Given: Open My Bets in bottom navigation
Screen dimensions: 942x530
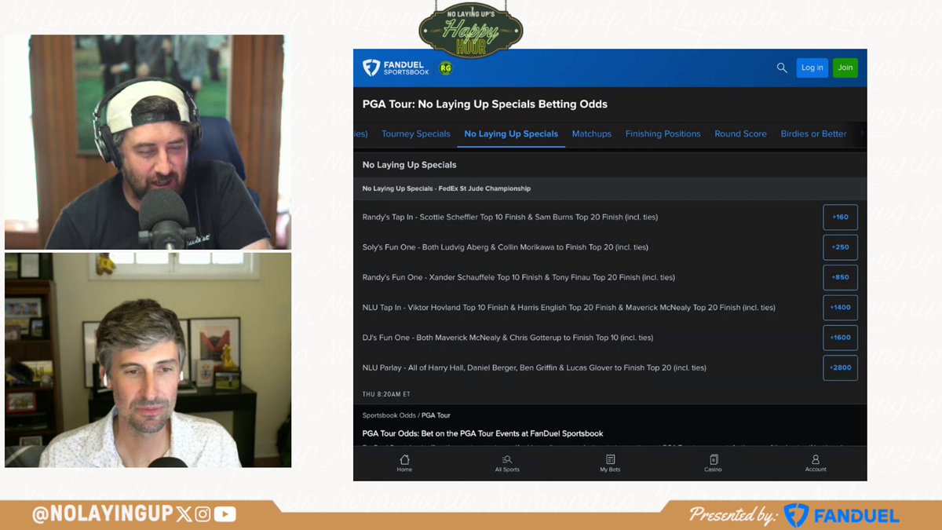Looking at the screenshot, I should [x=610, y=463].
